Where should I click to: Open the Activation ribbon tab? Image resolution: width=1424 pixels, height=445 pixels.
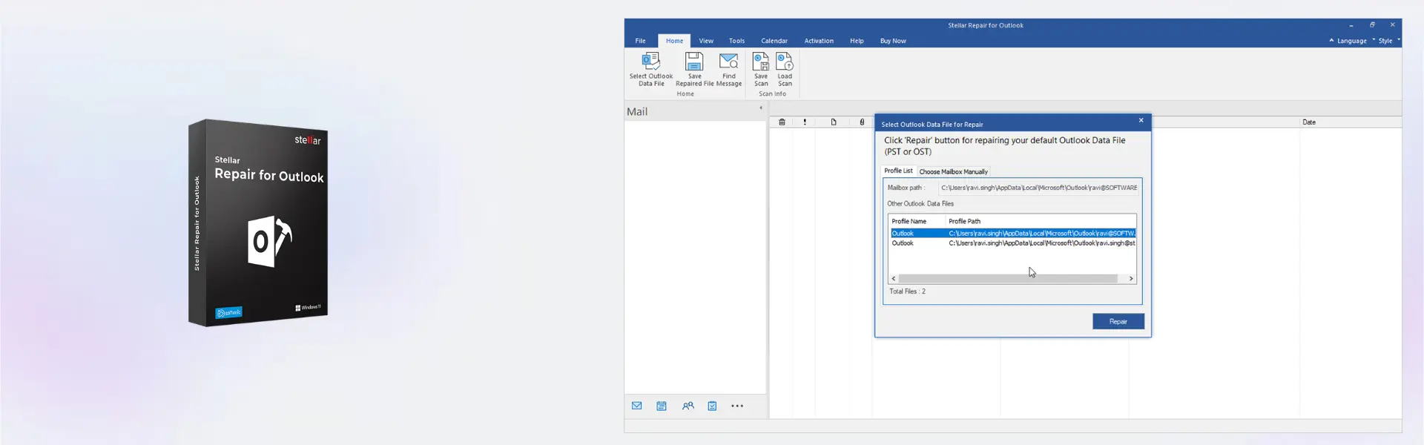coord(819,41)
